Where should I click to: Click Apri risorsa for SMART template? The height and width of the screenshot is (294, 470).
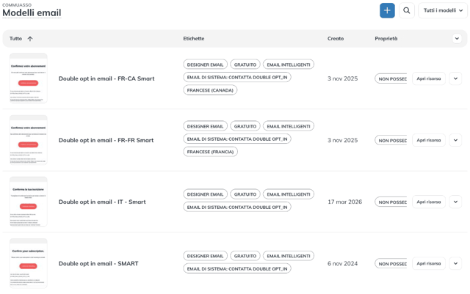click(x=429, y=264)
